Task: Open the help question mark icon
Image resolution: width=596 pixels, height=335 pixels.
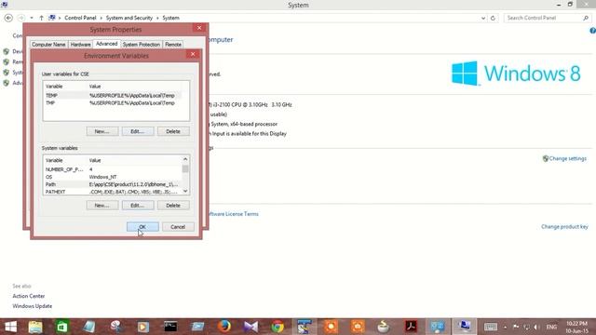Action: (x=592, y=31)
